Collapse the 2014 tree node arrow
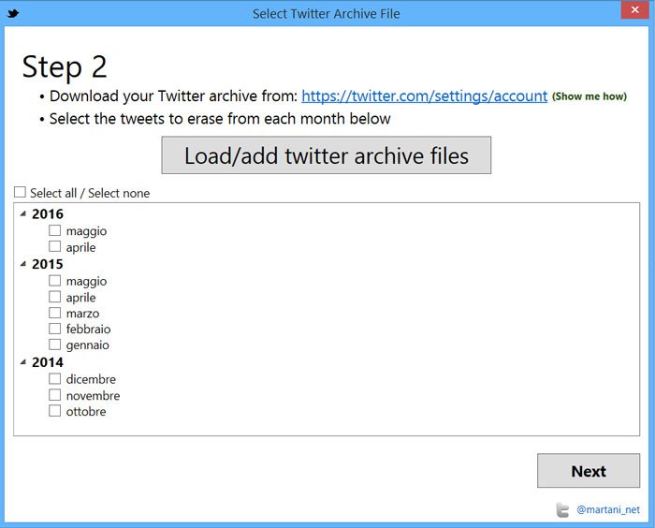 tap(23, 362)
